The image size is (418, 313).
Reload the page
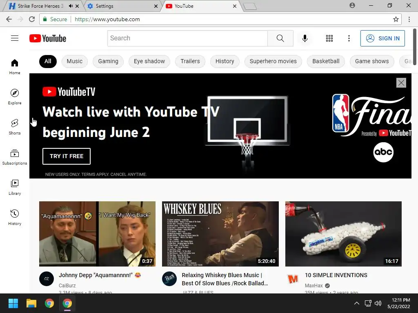32,19
